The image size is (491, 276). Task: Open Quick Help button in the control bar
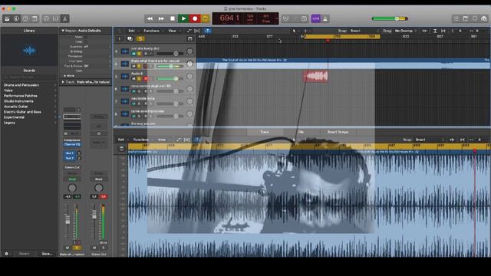coord(25,18)
